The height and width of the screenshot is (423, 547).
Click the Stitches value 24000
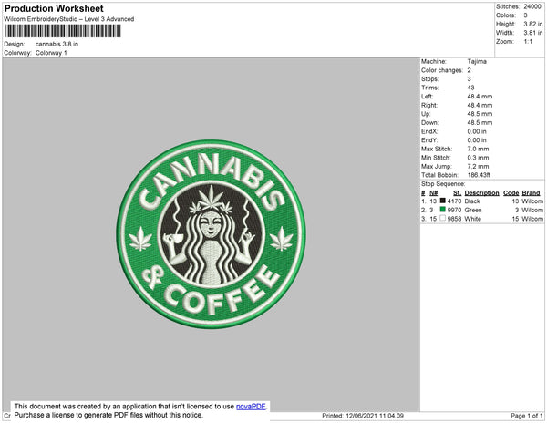532,6
